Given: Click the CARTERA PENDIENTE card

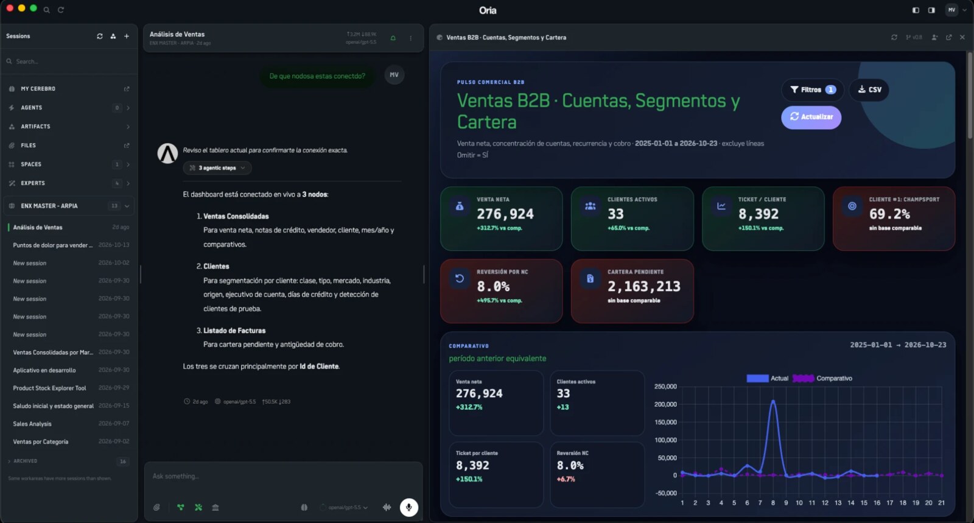Looking at the screenshot, I should click(632, 291).
